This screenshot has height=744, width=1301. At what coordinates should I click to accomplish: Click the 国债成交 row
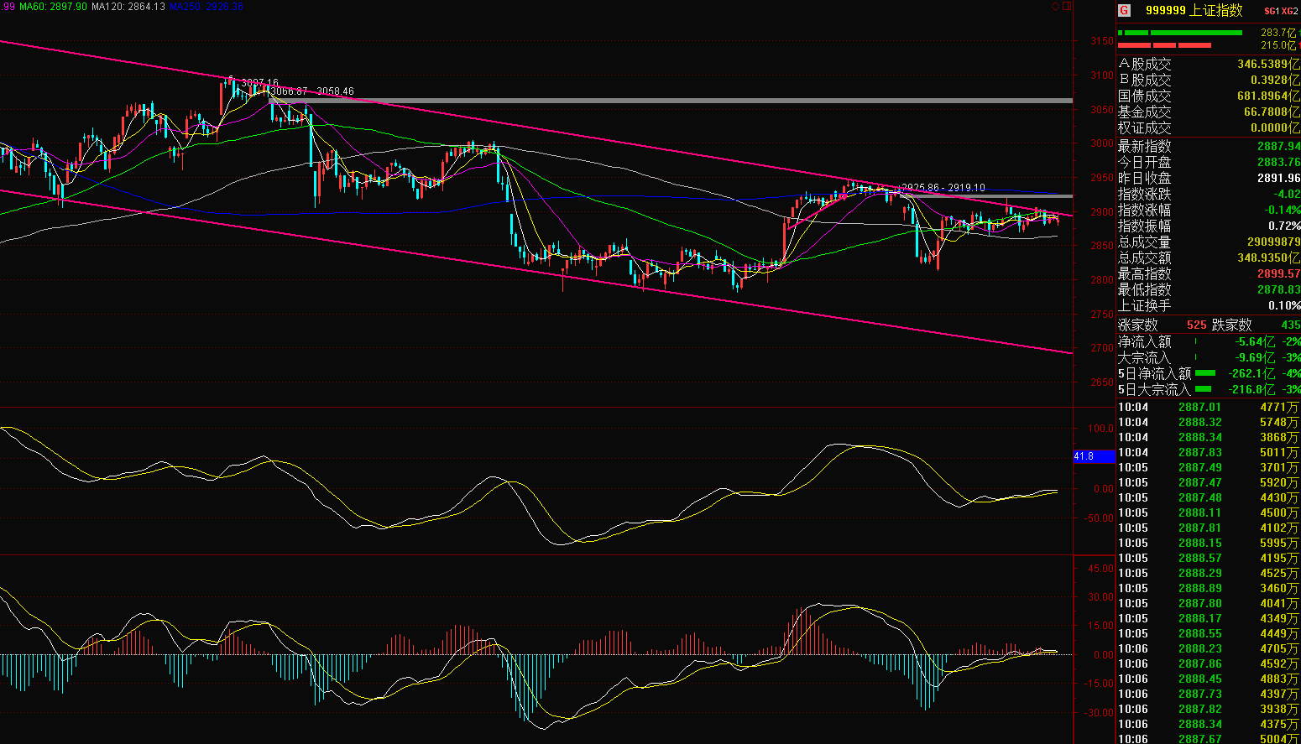[1209, 96]
